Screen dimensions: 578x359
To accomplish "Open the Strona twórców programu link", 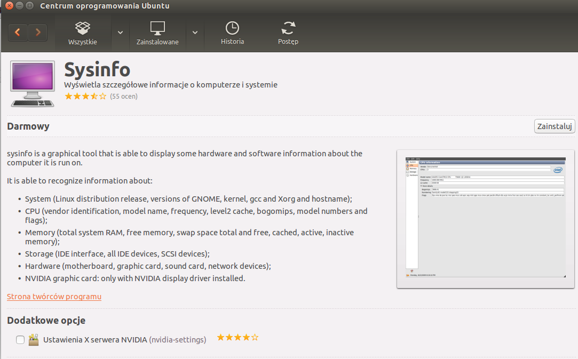I will [x=54, y=297].
